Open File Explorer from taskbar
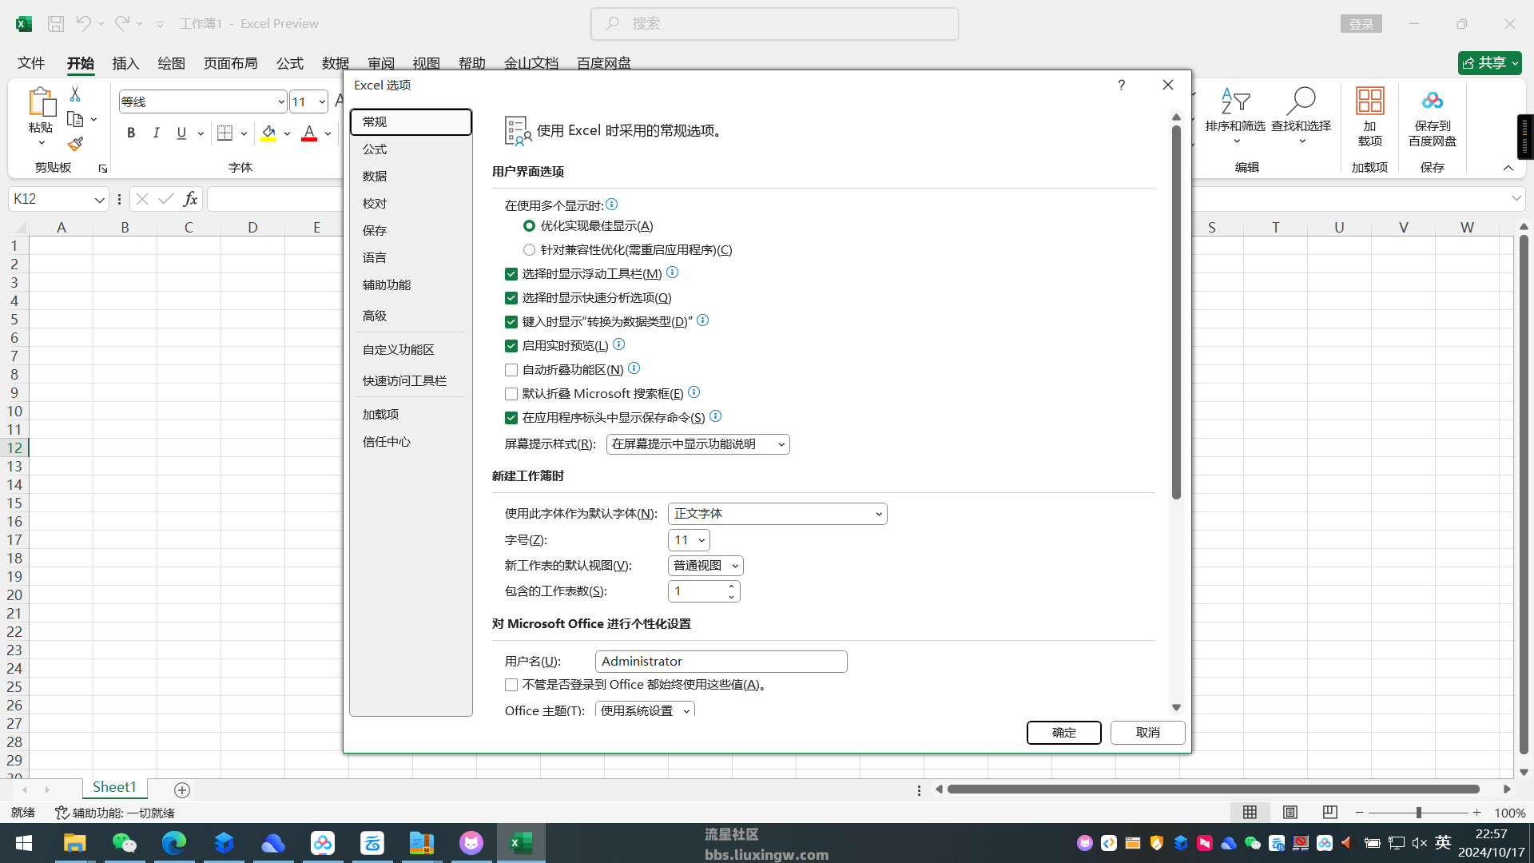Screen dimensions: 1534x863 click(x=74, y=843)
